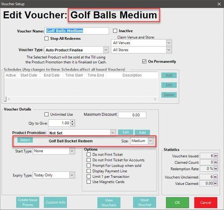Screen dimensions: 224x210
Task: Click the Select product button
Action: tap(25, 140)
